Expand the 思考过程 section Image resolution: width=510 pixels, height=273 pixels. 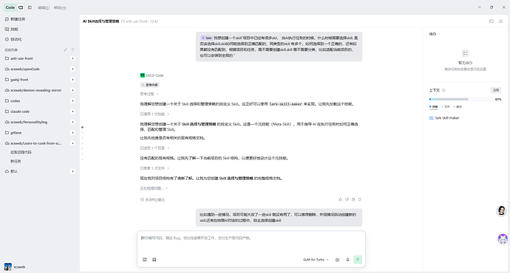tap(149, 94)
